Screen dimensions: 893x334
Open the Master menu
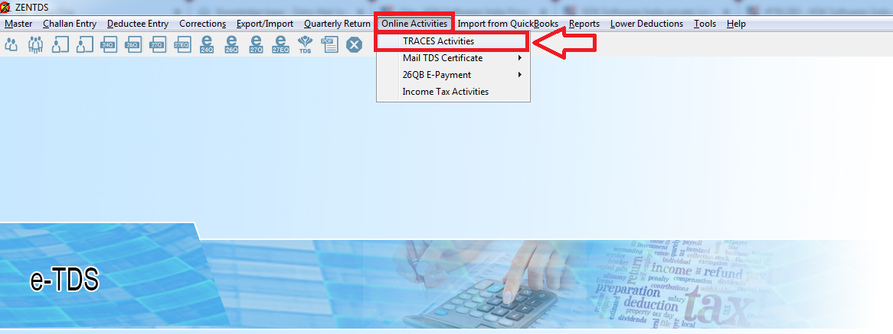tap(18, 24)
